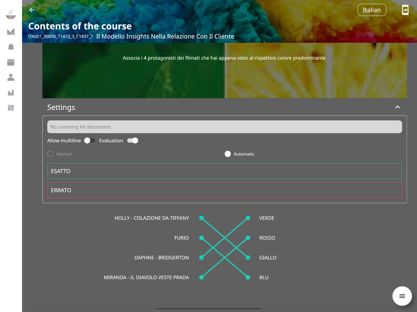Select the Manual radio option
Image resolution: width=417 pixels, height=312 pixels.
click(x=50, y=154)
